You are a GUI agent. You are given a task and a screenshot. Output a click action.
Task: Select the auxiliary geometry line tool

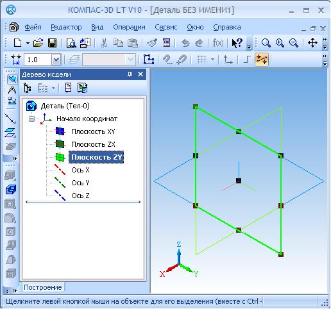10,119
